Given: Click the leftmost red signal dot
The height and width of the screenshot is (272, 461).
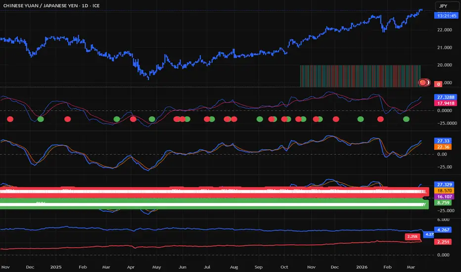Looking at the screenshot, I should [10, 119].
